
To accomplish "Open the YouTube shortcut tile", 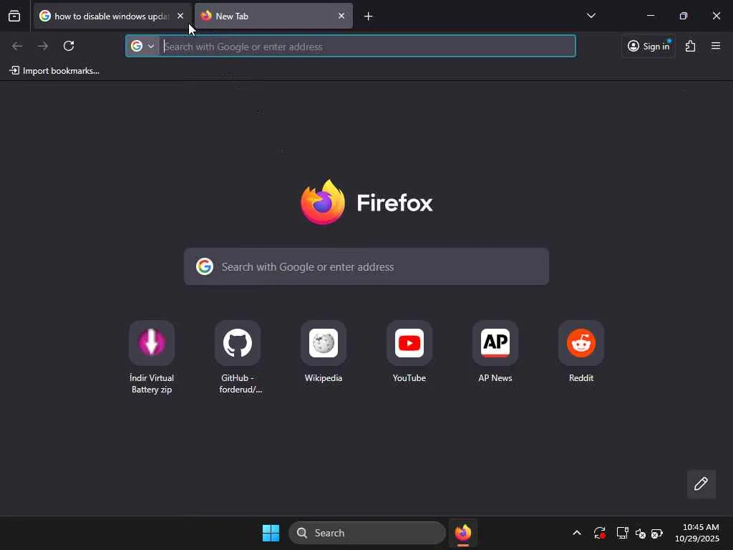I will (x=409, y=352).
